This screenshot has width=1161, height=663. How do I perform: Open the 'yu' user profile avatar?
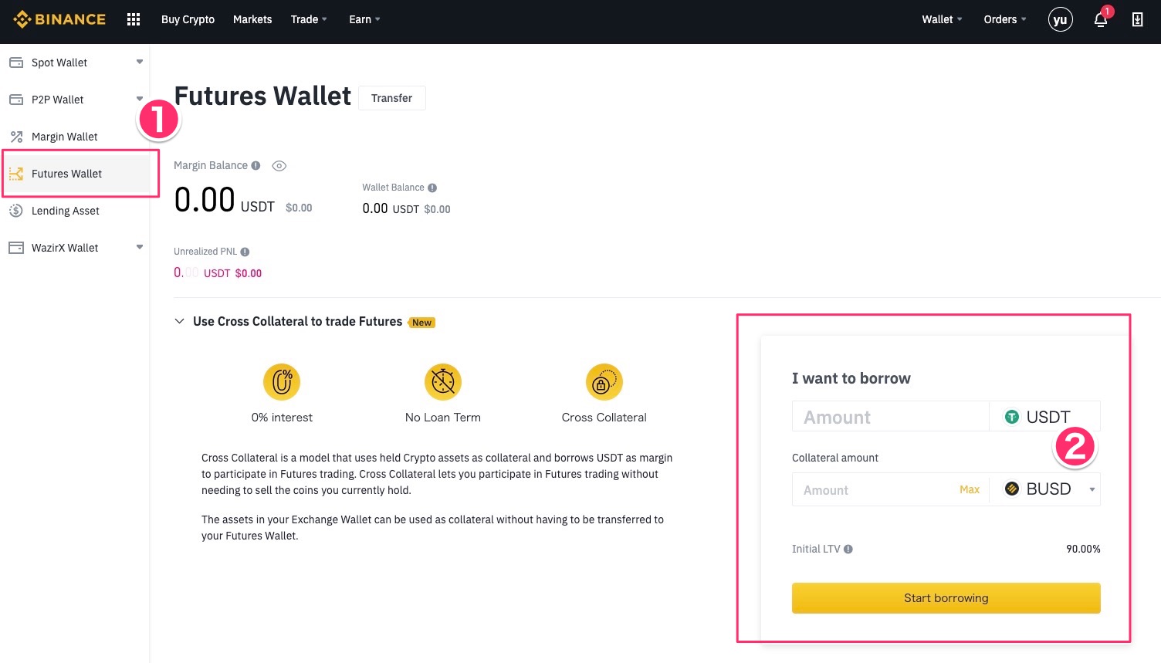1060,19
